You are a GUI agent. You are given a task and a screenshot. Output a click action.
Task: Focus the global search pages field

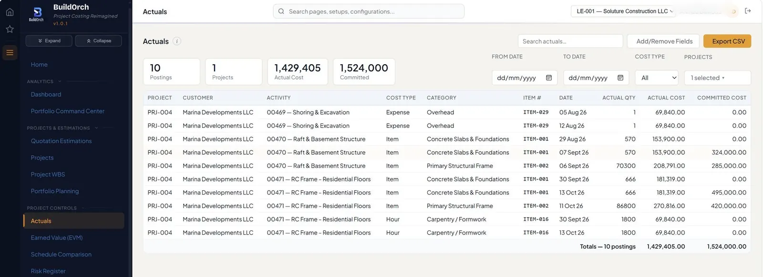[x=369, y=11]
